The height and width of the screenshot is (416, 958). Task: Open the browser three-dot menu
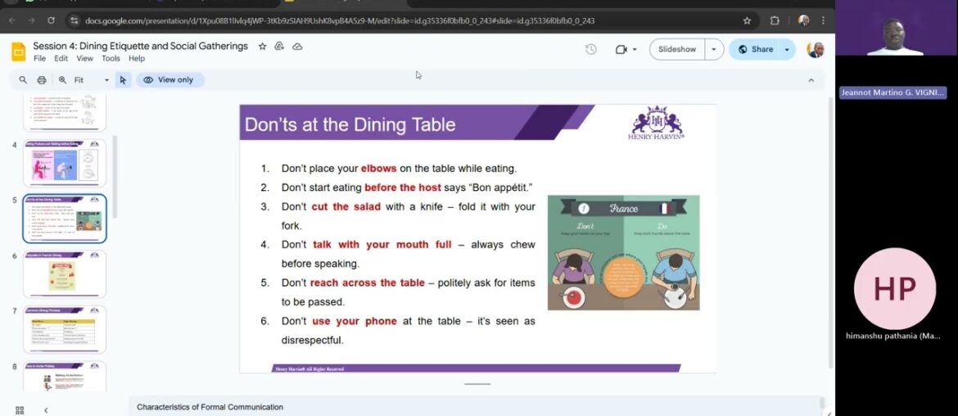click(823, 20)
